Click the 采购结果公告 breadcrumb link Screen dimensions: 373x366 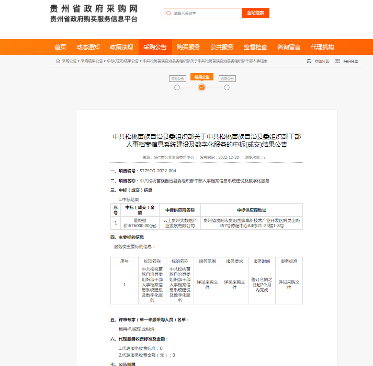92,61
